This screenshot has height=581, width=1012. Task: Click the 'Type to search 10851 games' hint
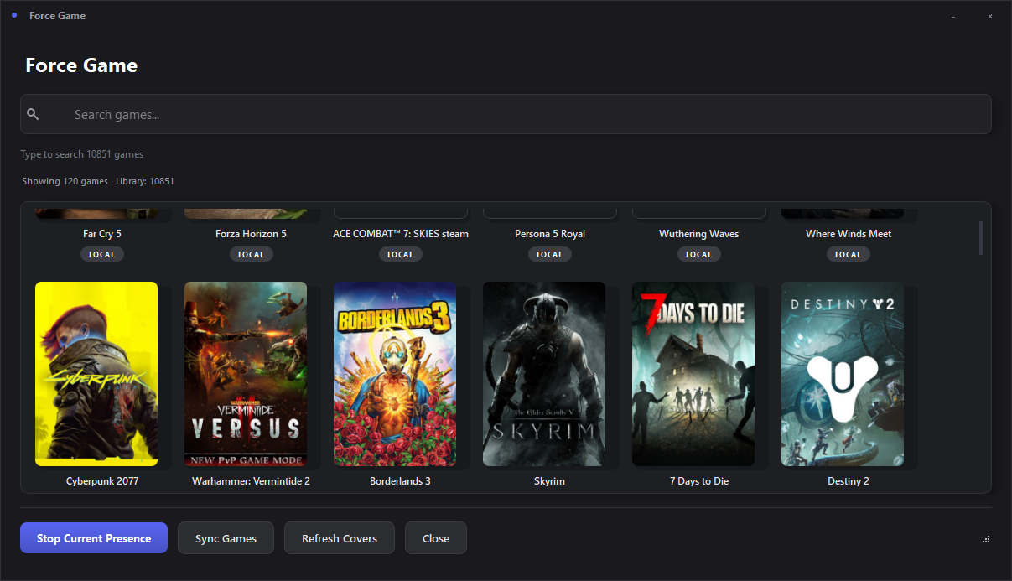pyautogui.click(x=82, y=154)
